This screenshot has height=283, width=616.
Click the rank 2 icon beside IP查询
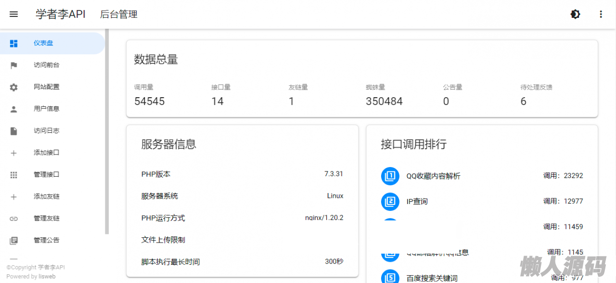[x=390, y=201]
